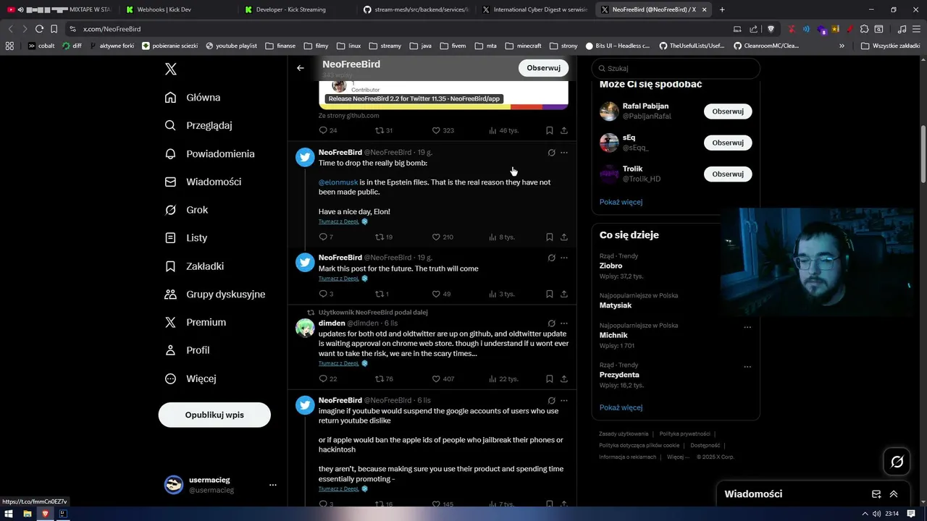
Task: Open Grok floating button at bottom right
Action: (897, 462)
